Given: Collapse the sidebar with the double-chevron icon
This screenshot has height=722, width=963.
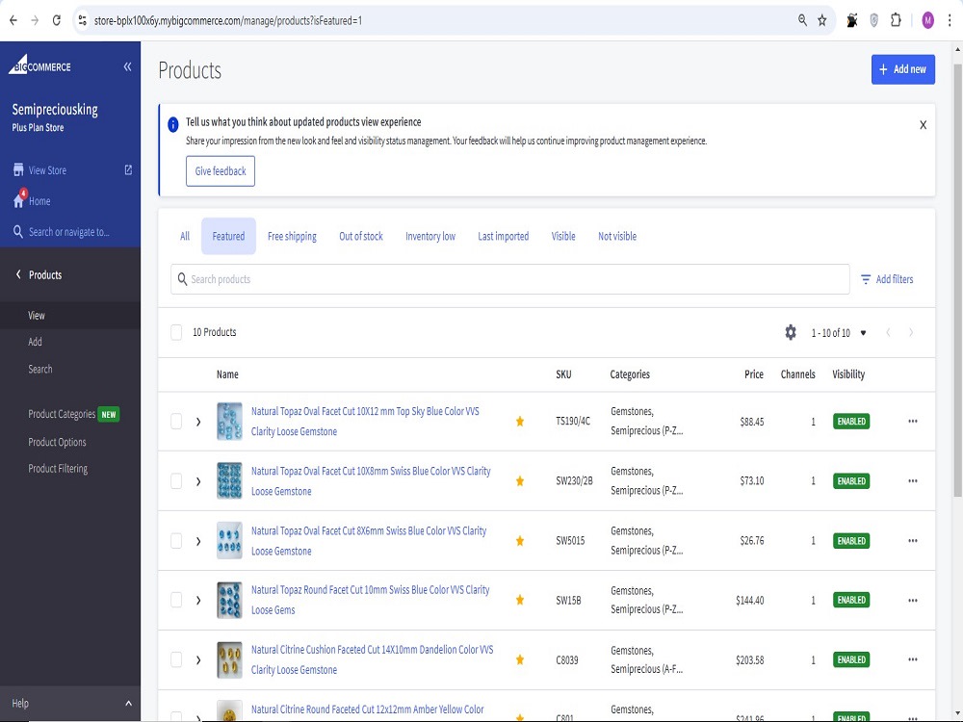Looking at the screenshot, I should (127, 66).
